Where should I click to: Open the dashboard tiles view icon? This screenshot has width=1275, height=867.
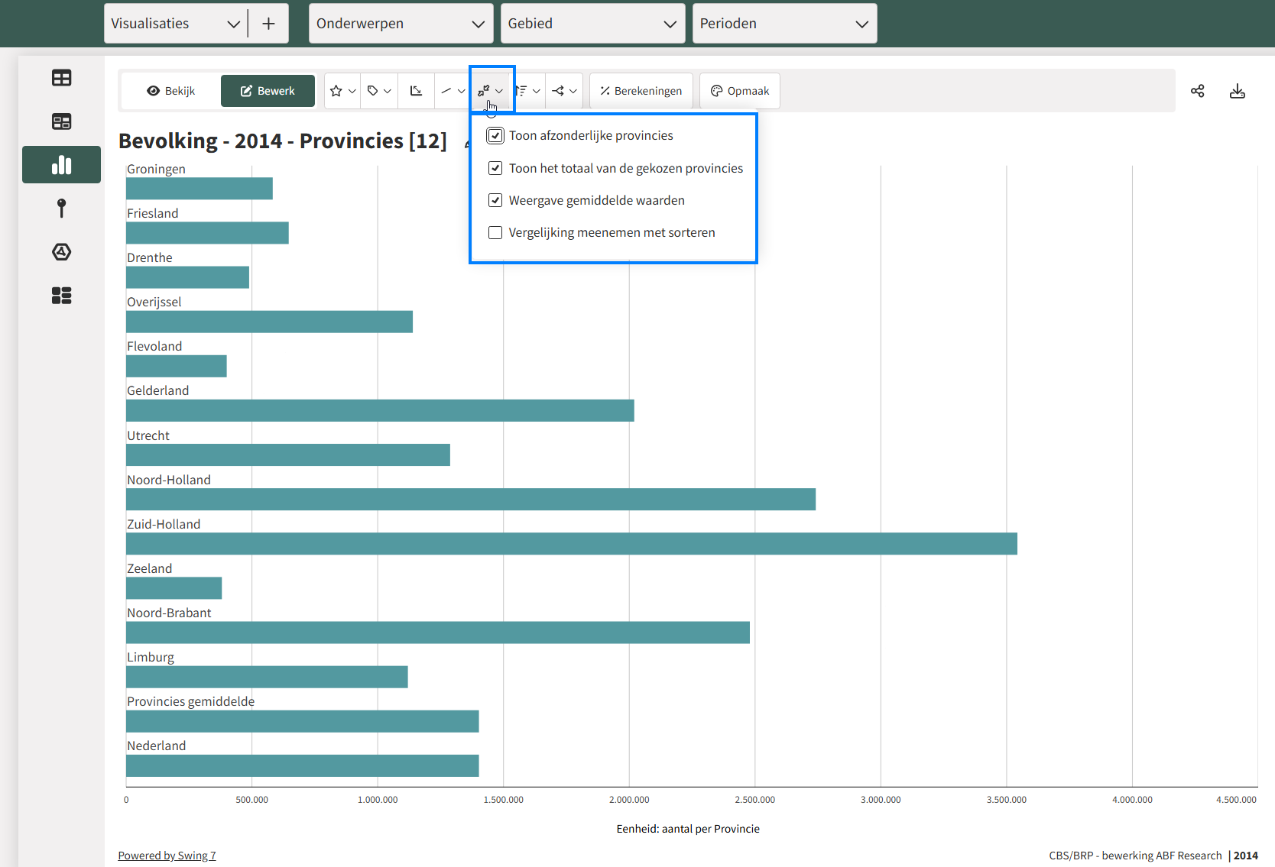61,296
